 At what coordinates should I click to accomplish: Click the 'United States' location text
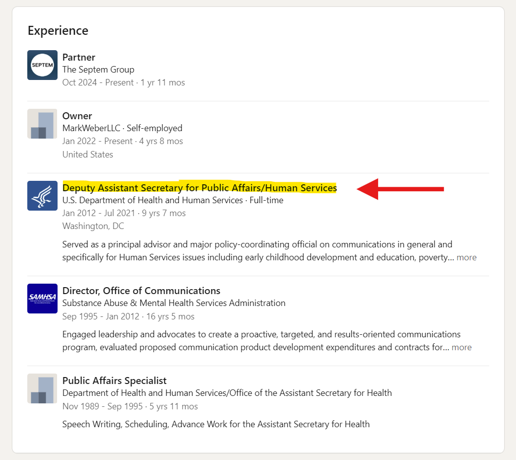87,154
